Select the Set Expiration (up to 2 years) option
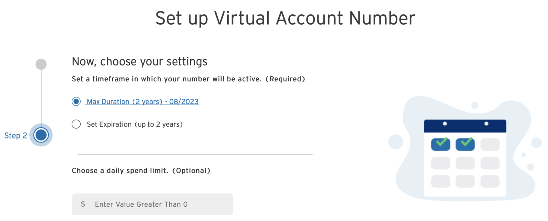Image resolution: width=548 pixels, height=221 pixels. click(x=76, y=124)
